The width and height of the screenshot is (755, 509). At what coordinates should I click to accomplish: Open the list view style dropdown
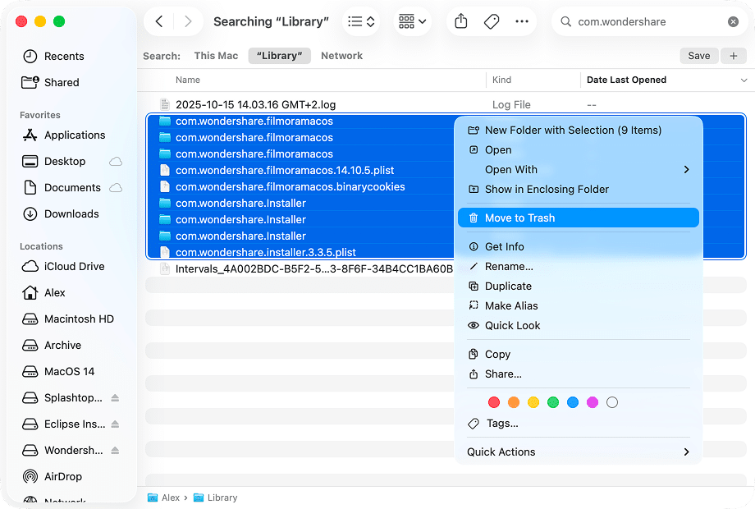[361, 21]
